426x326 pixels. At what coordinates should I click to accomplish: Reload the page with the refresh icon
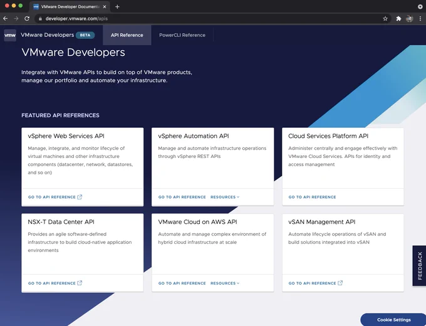coord(26,18)
